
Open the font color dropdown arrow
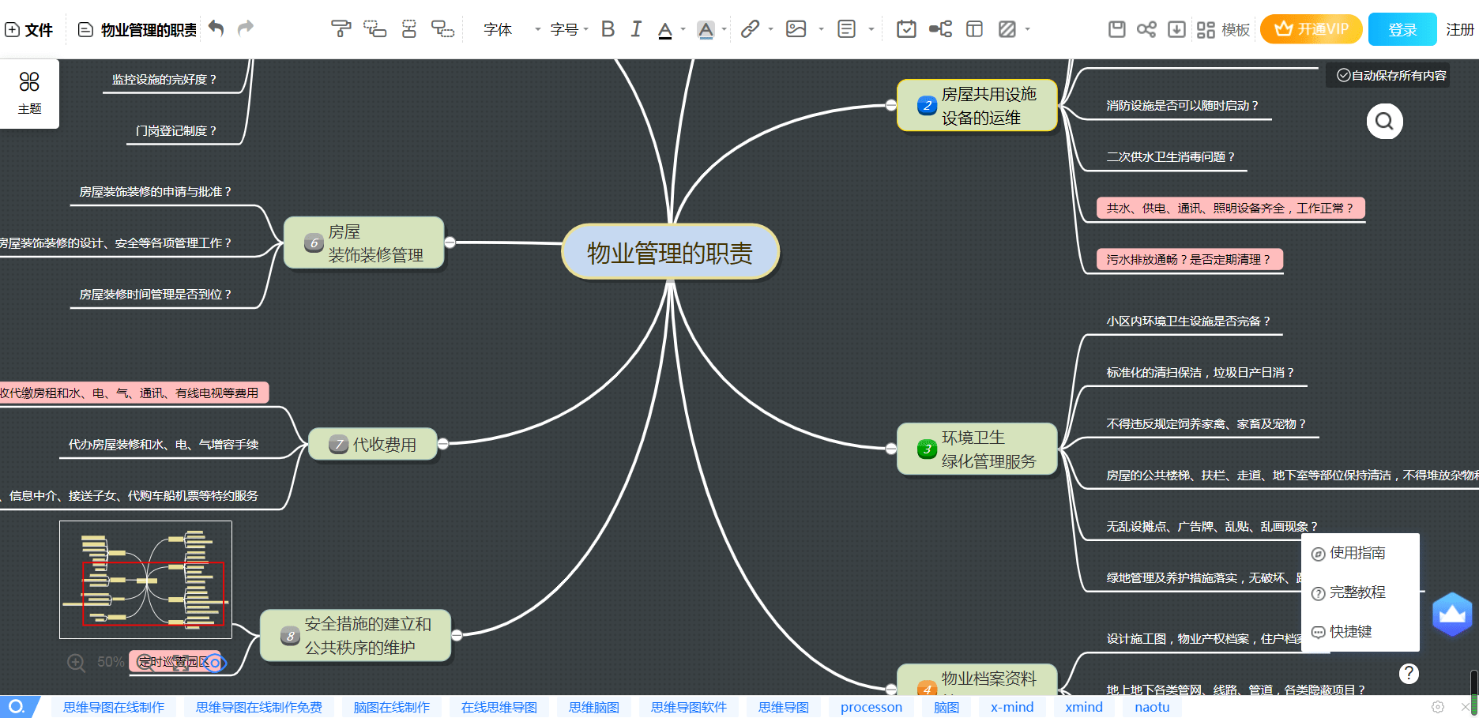[683, 29]
